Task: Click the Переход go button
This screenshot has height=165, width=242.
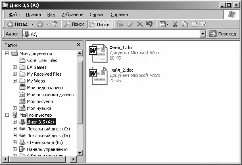Action: tap(223, 34)
